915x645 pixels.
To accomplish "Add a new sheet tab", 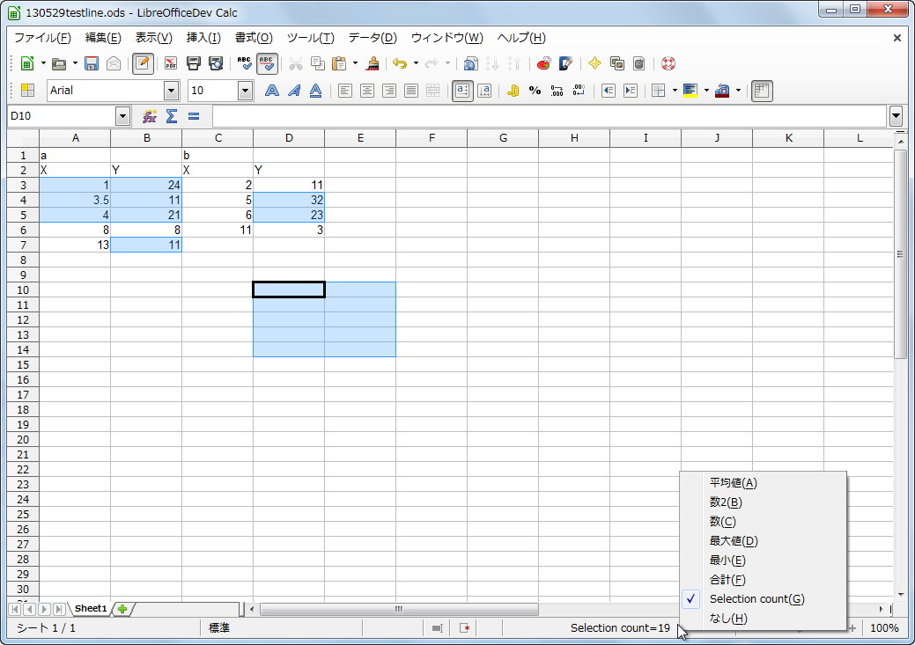I will [x=122, y=609].
